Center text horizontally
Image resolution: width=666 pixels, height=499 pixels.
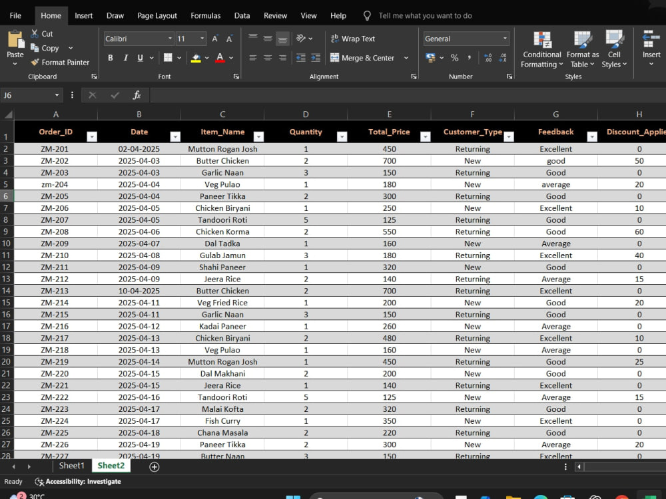tap(268, 58)
